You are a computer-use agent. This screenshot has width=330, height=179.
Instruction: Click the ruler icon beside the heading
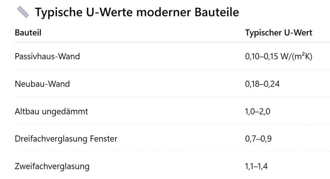click(23, 12)
